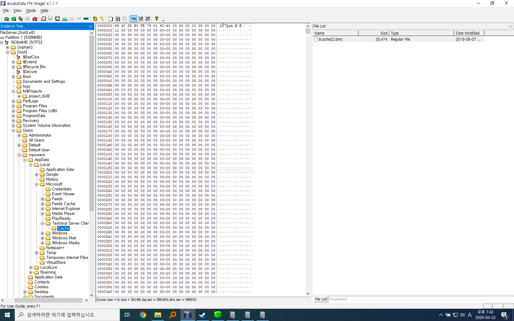Expand the Program Files (x86) folder
This screenshot has width=514, height=321.
pos(13,111)
